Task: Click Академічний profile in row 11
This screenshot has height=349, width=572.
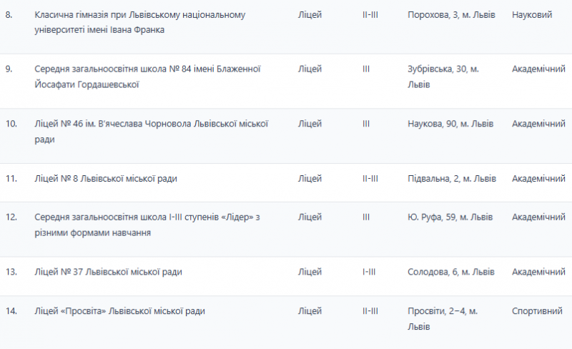Action: point(538,178)
